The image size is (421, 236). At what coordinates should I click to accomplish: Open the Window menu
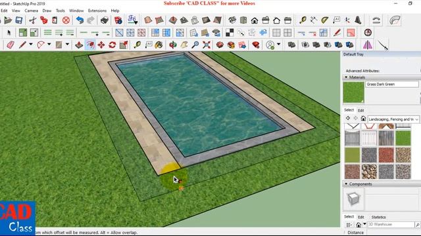[x=76, y=10]
